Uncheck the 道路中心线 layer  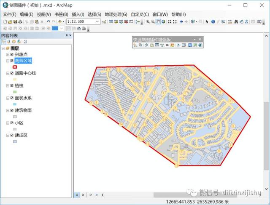12,73
